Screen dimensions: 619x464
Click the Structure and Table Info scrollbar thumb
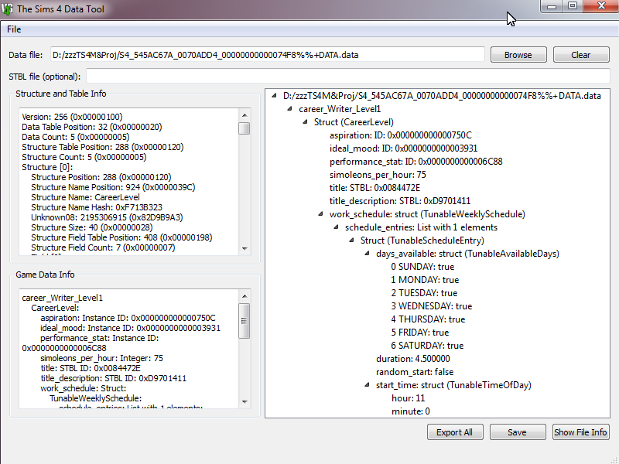245,128
